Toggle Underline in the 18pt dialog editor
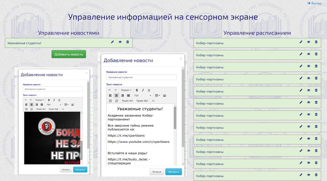This screenshot has width=327, height=181. click(x=59, y=100)
